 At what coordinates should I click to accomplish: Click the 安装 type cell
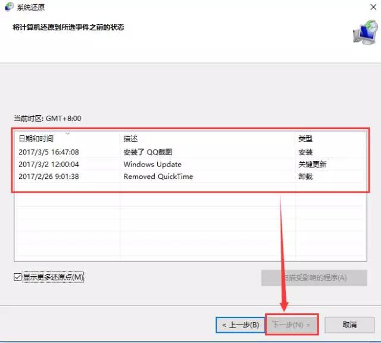point(305,152)
